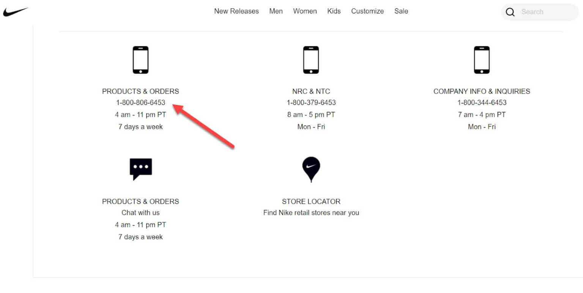This screenshot has height=293, width=583.
Task: Click the phone icon above Company Info & Inquiries
Action: coord(482,60)
